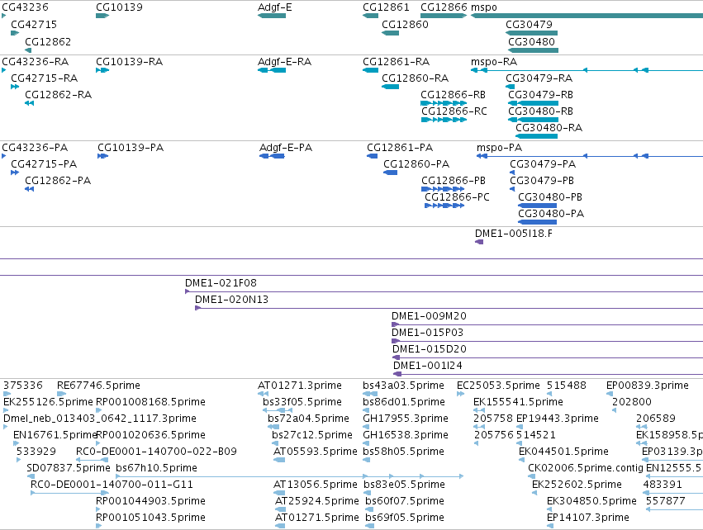This screenshot has width=703, height=530.
Task: Select the mspo-RA transcript label
Action: point(494,61)
